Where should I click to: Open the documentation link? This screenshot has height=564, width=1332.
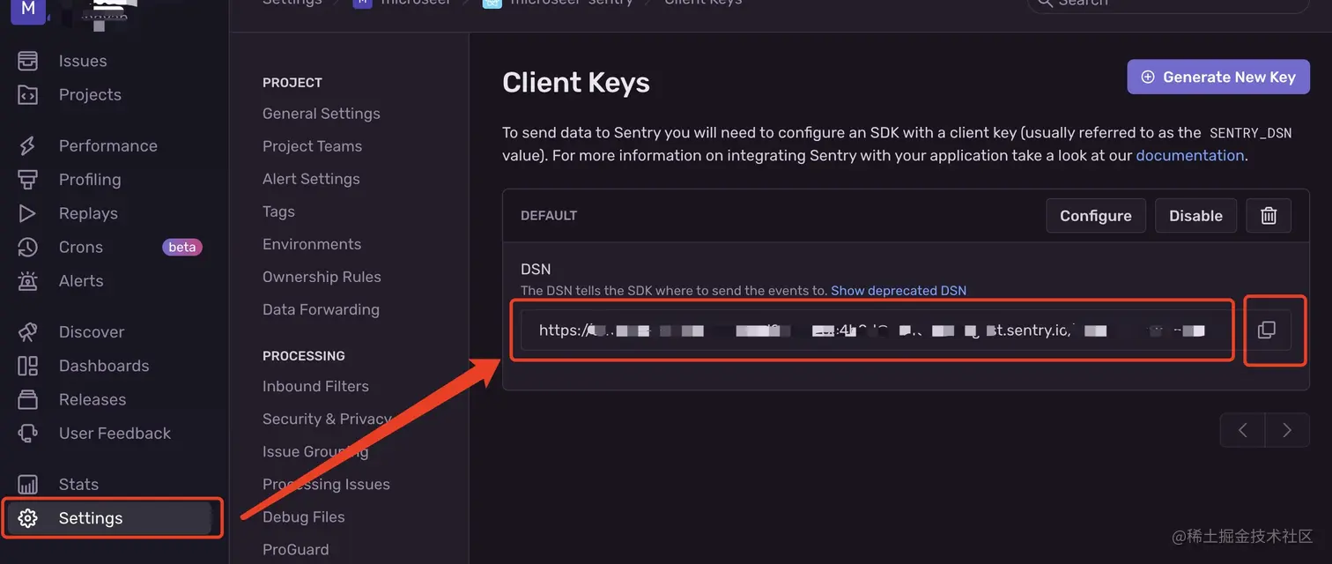[x=1190, y=155]
